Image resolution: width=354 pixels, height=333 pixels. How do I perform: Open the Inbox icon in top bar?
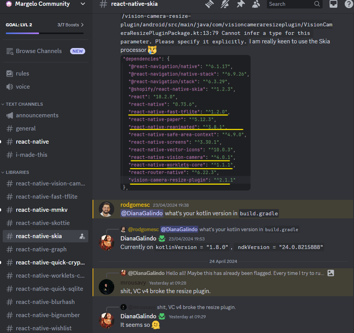pyautogui.click(x=333, y=4)
